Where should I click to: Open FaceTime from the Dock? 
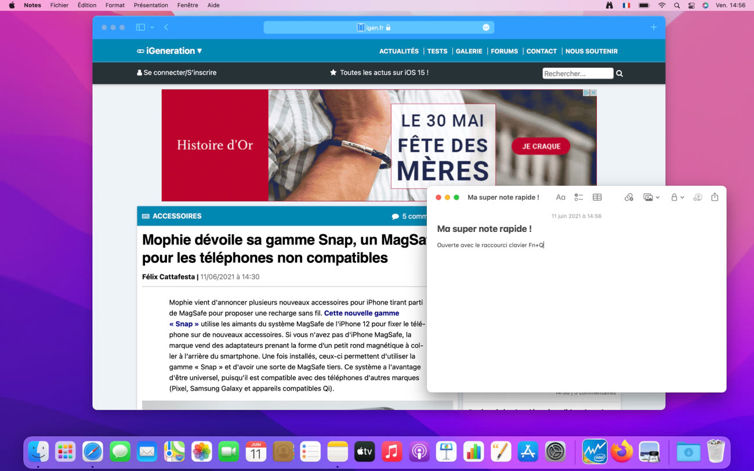pos(229,451)
